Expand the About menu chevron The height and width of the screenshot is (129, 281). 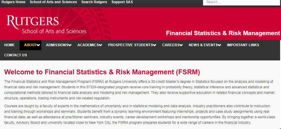tap(39, 45)
